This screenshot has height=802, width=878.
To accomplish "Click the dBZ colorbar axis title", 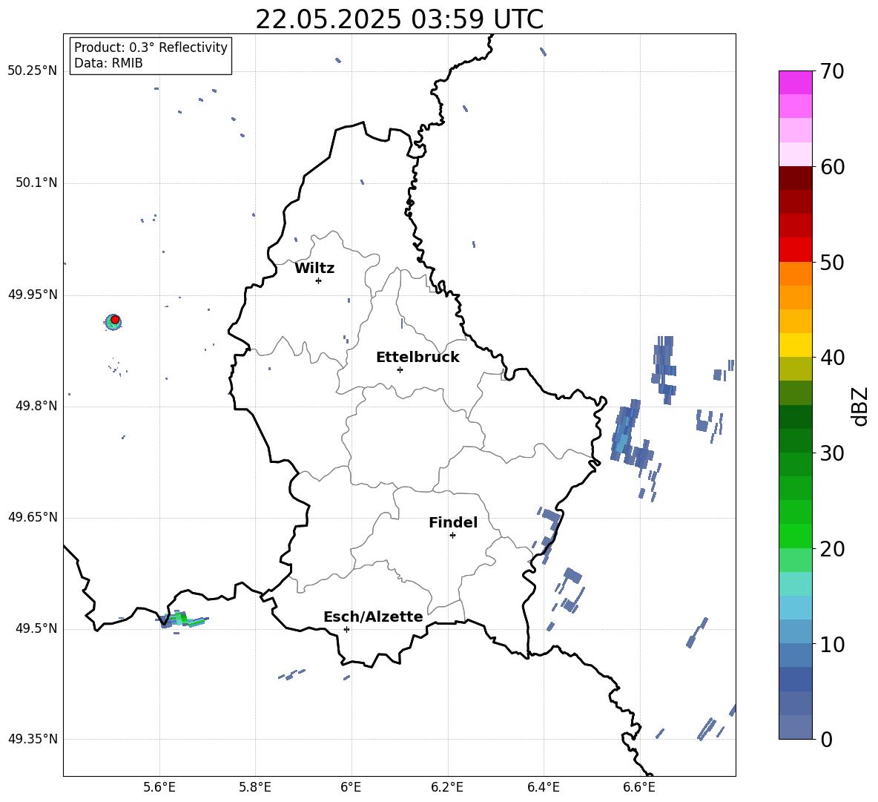I will pyautogui.click(x=859, y=406).
